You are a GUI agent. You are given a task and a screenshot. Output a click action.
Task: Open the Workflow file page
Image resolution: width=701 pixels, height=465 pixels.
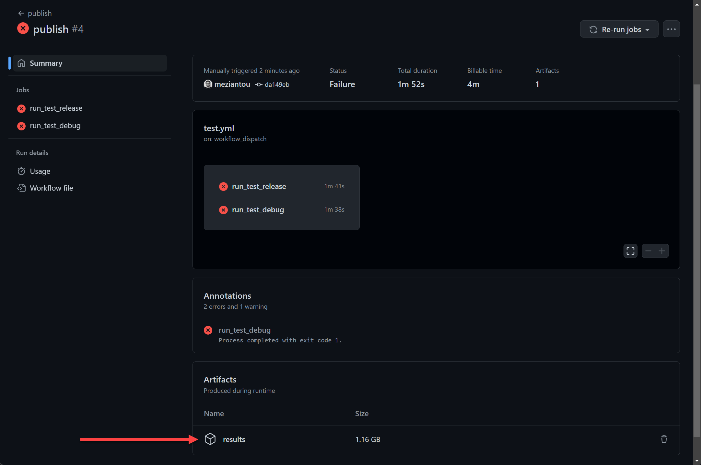coord(51,188)
